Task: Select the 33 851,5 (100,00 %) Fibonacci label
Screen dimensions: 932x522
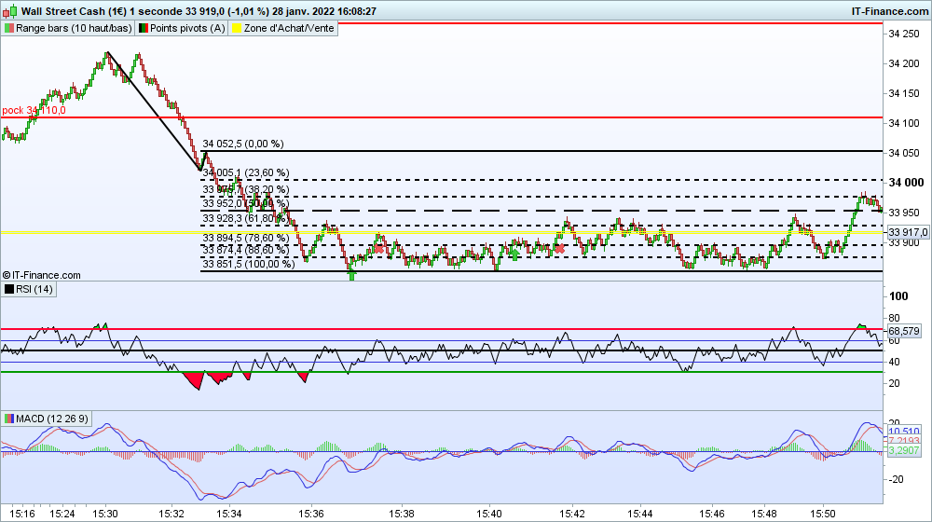Action: tap(249, 264)
